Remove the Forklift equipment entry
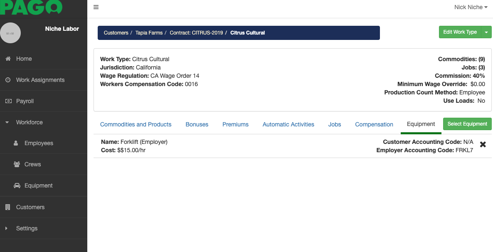The width and height of the screenshot is (493, 252). pyautogui.click(x=483, y=144)
